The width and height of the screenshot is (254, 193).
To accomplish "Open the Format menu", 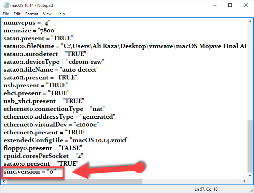I will 32,14.
